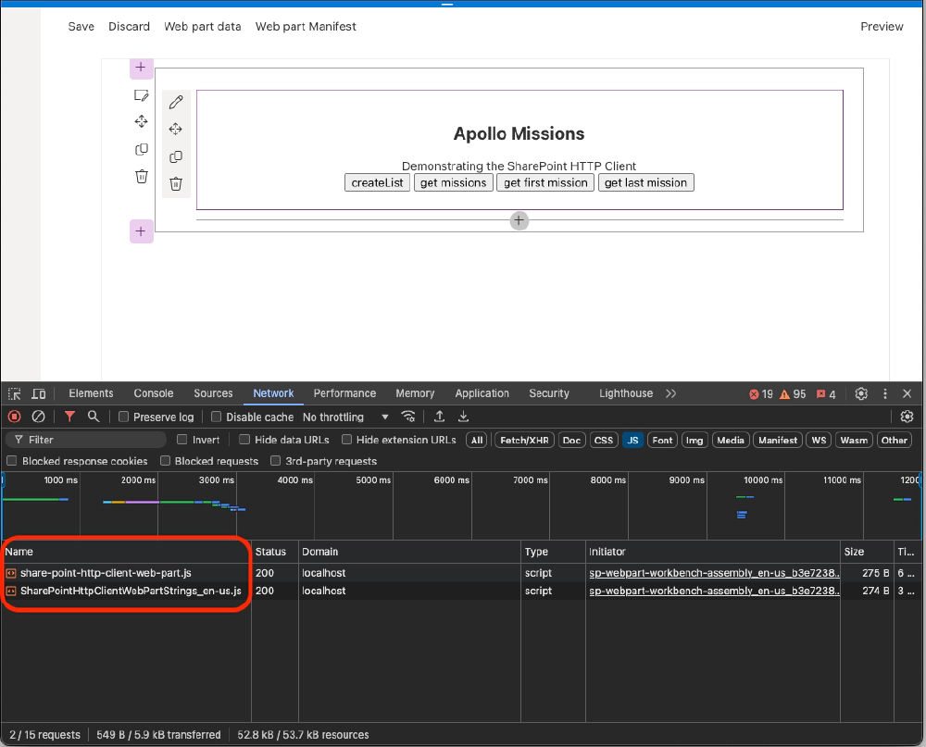Click the createList button
The width and height of the screenshot is (926, 747).
click(378, 183)
